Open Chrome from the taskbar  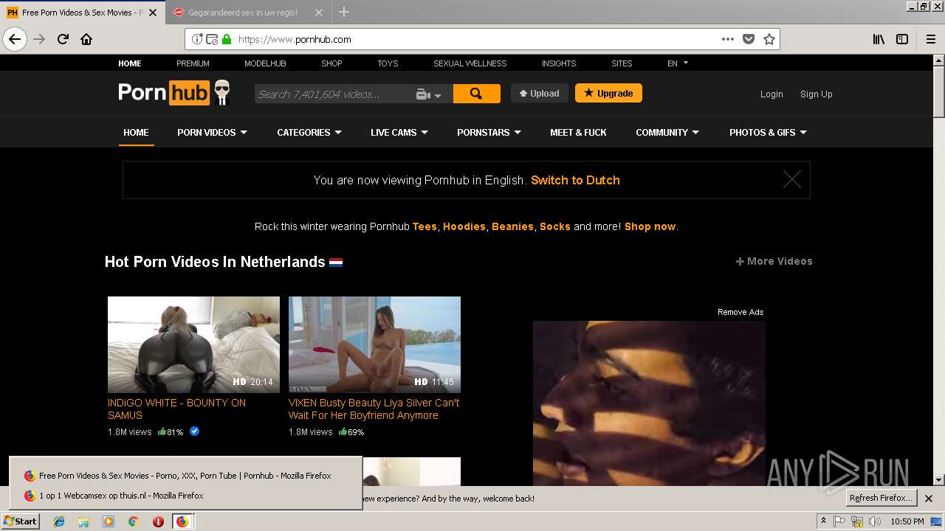133,521
